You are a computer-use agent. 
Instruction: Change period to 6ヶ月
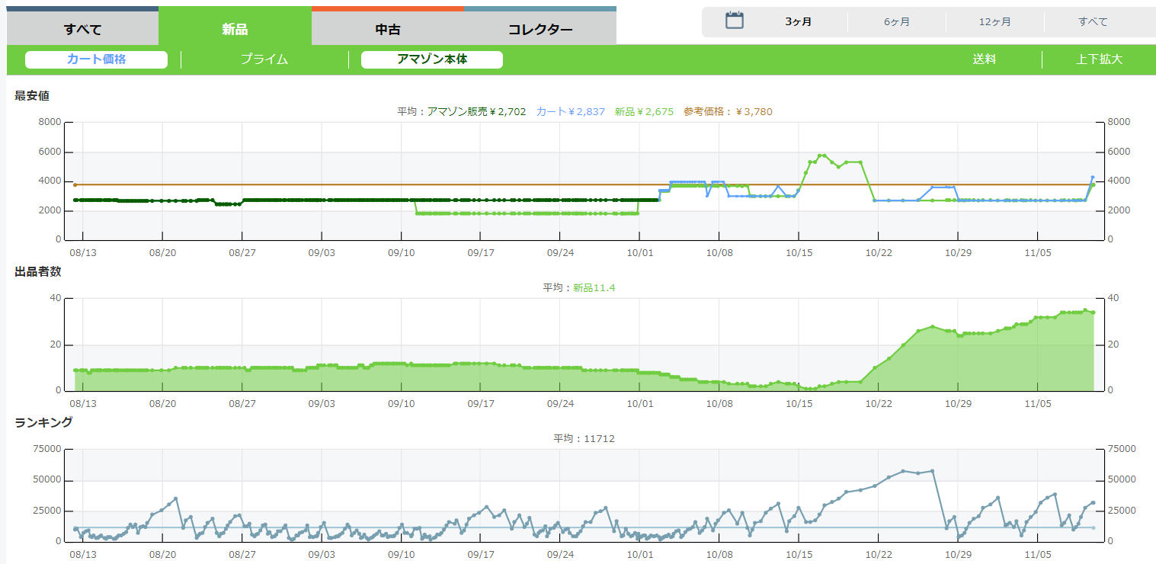pos(897,21)
